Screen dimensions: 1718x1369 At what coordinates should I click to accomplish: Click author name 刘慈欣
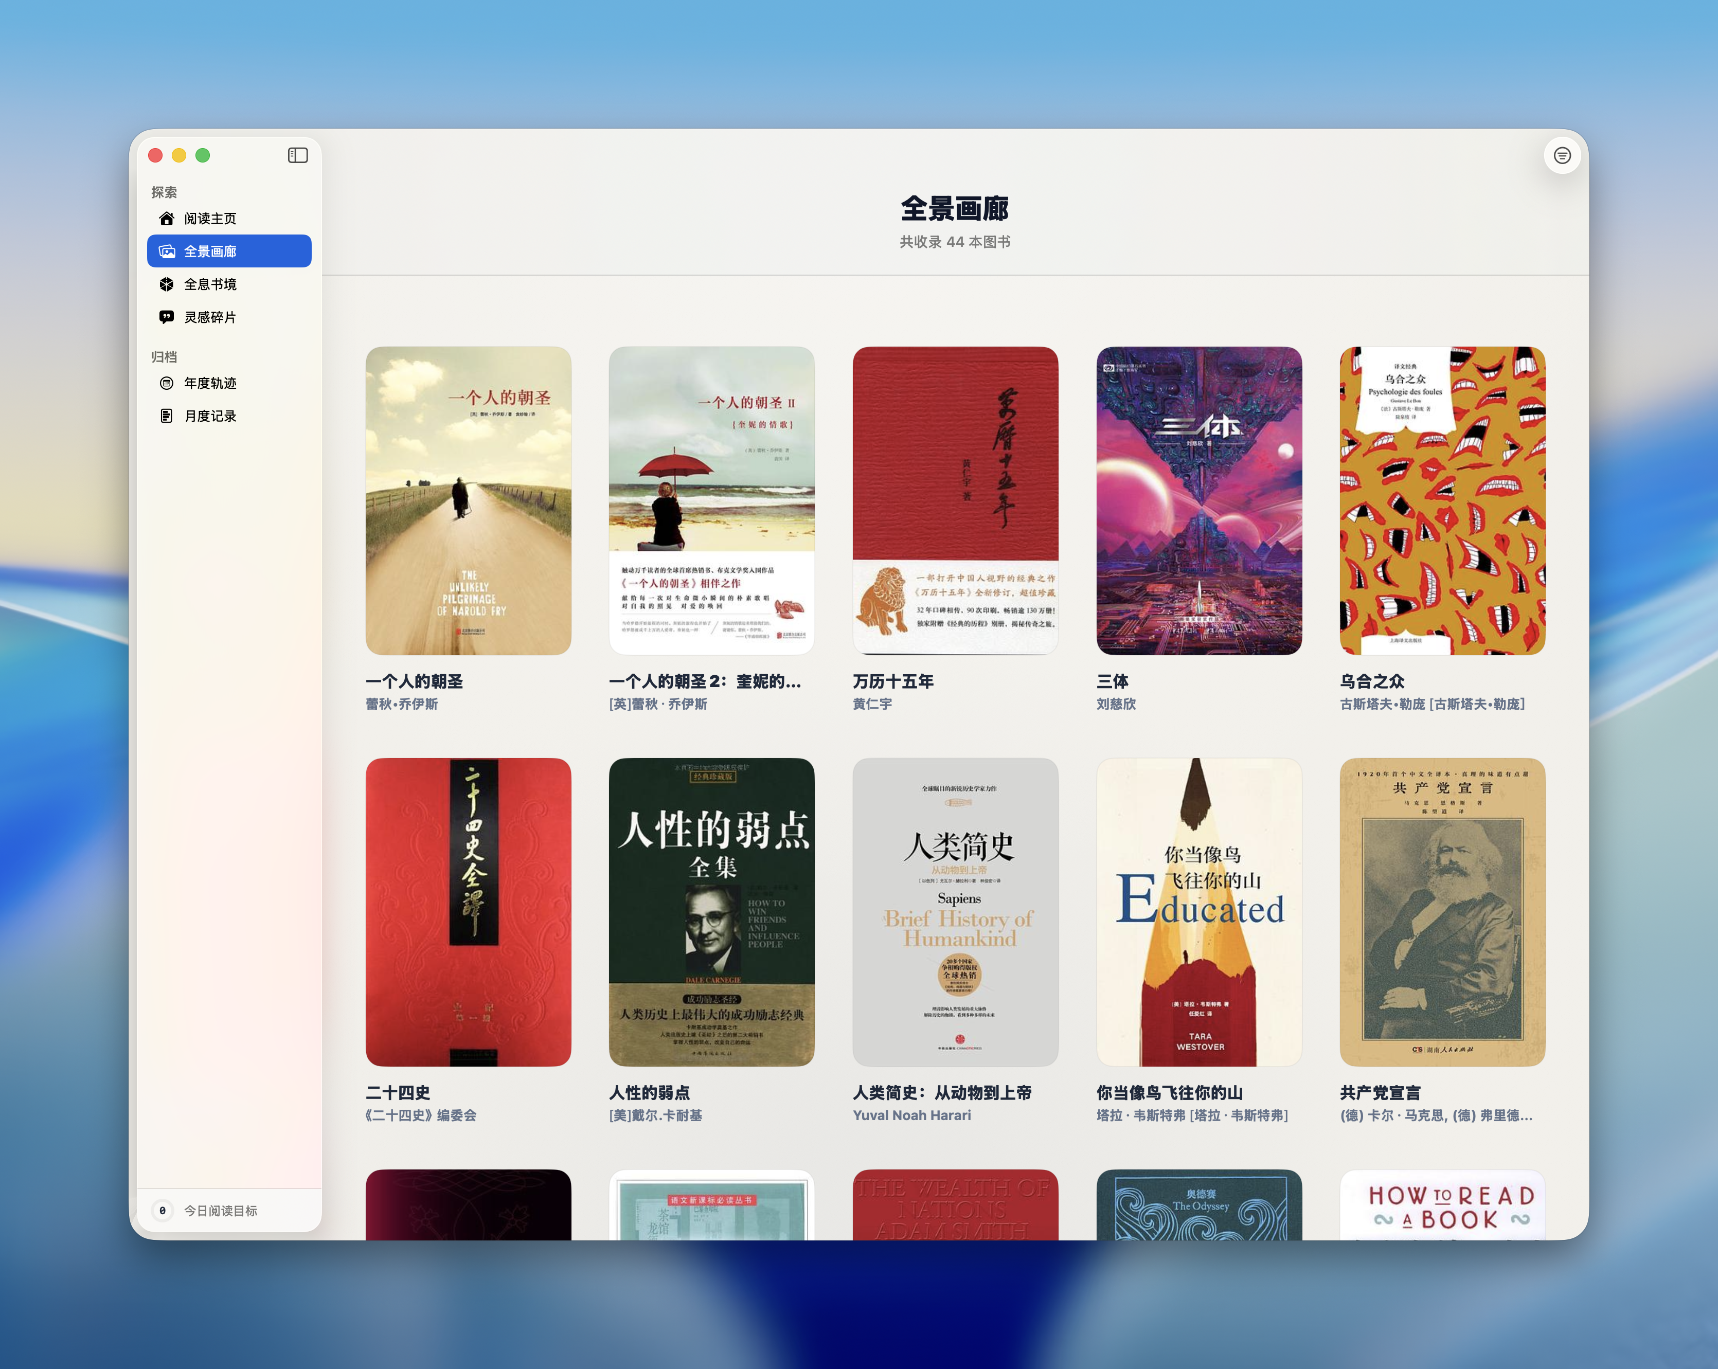tap(1116, 704)
